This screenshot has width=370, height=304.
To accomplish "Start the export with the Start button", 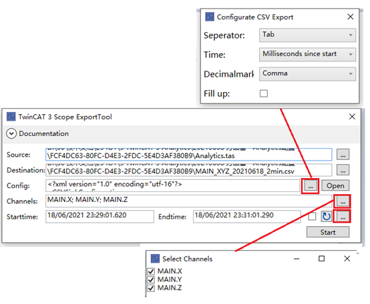I will pyautogui.click(x=328, y=232).
